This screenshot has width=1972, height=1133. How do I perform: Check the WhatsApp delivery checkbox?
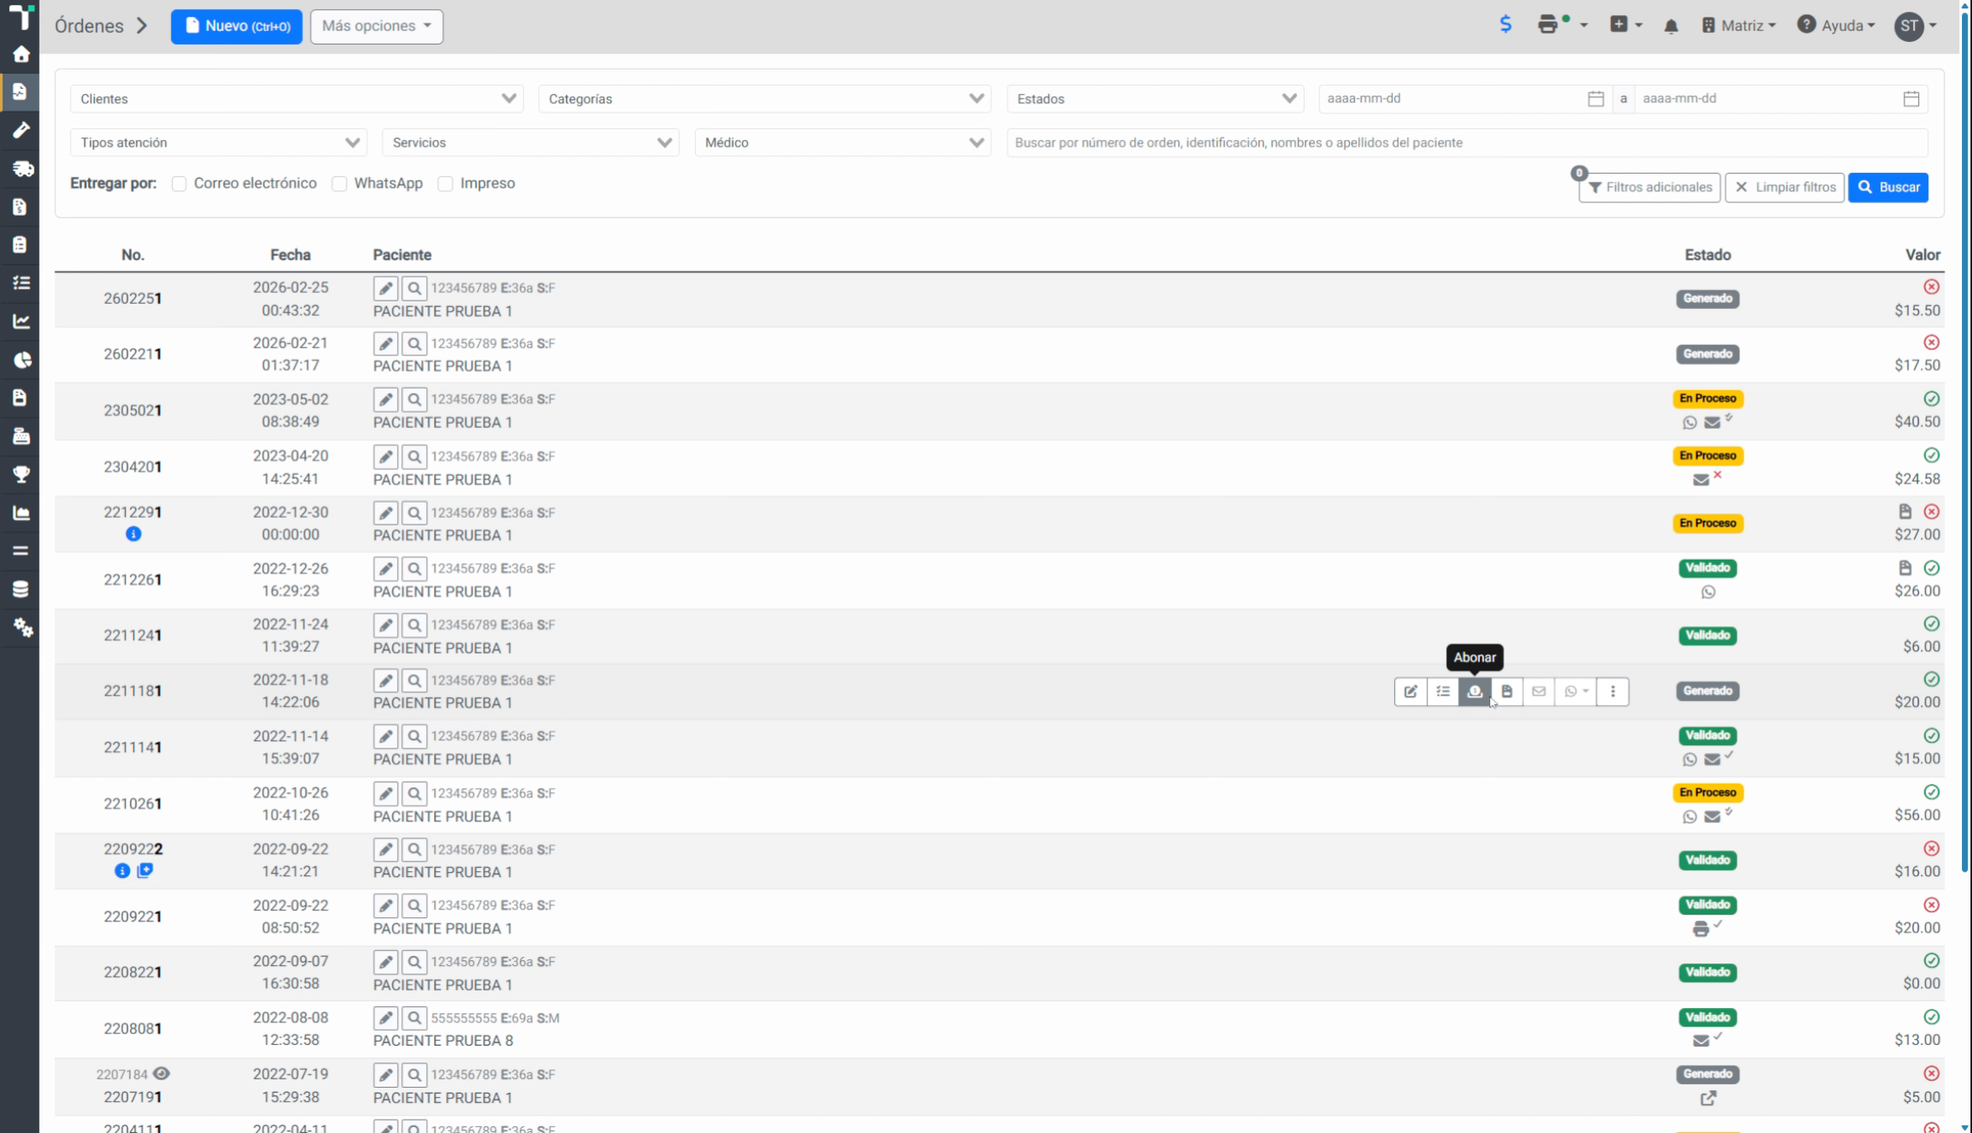[x=339, y=184]
